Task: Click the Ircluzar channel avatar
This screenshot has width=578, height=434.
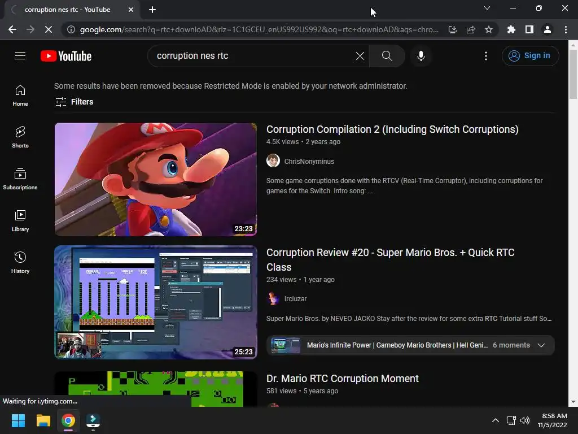Action: click(x=273, y=298)
